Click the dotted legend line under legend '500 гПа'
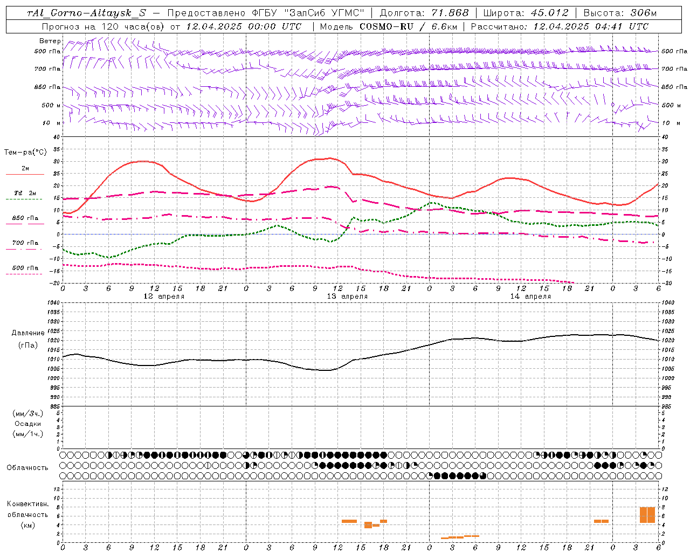690x552 pixels. [x=24, y=274]
